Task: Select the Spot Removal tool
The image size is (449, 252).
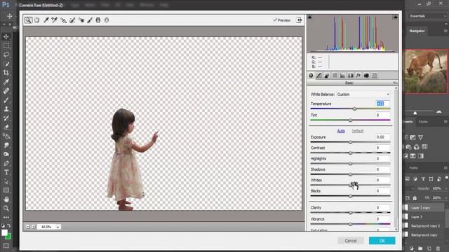Action: coord(72,20)
